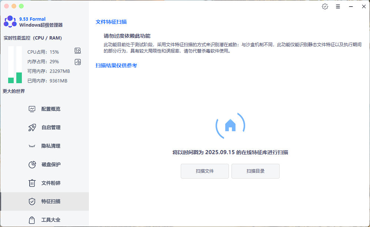Switch to the 特征扫描 sidebar page
370x227 pixels.
click(x=52, y=201)
